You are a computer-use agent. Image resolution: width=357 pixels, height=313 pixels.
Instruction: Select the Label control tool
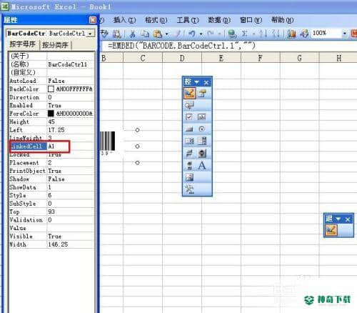202,165
